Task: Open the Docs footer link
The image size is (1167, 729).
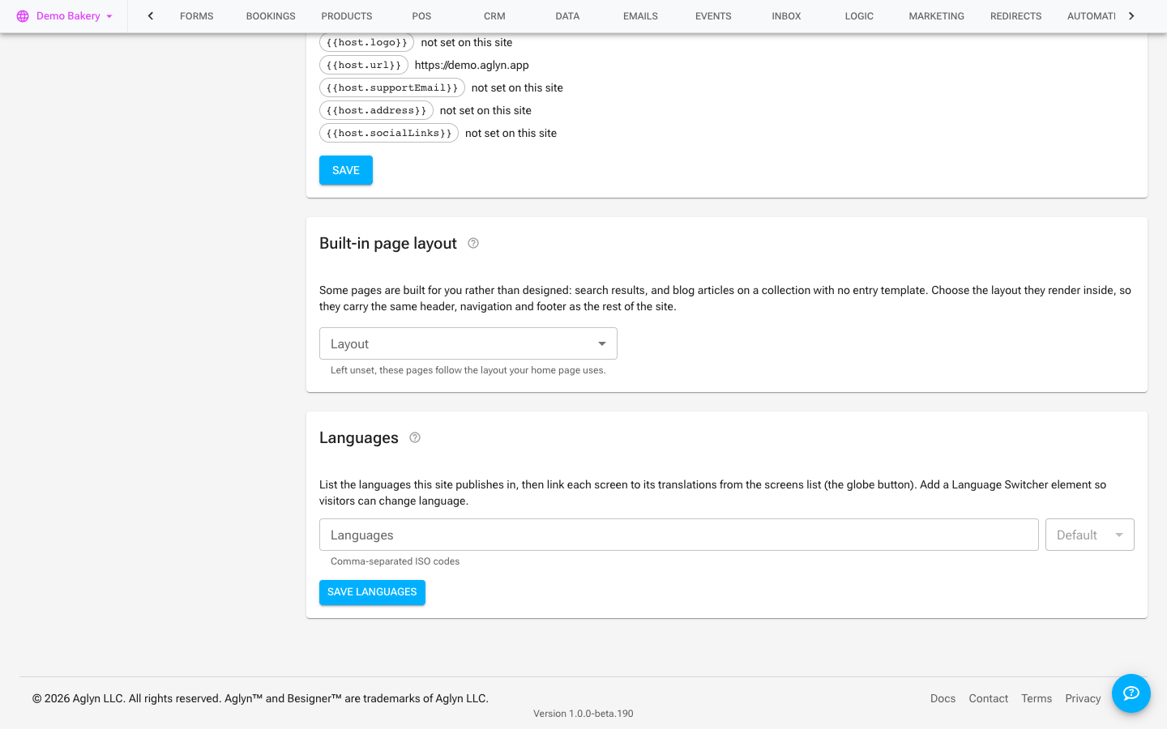Action: pyautogui.click(x=943, y=698)
